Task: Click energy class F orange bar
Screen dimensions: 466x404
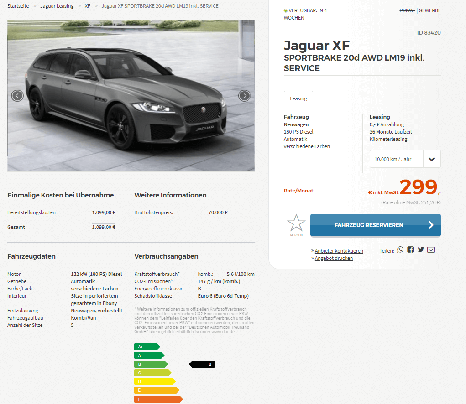Action: (158, 399)
